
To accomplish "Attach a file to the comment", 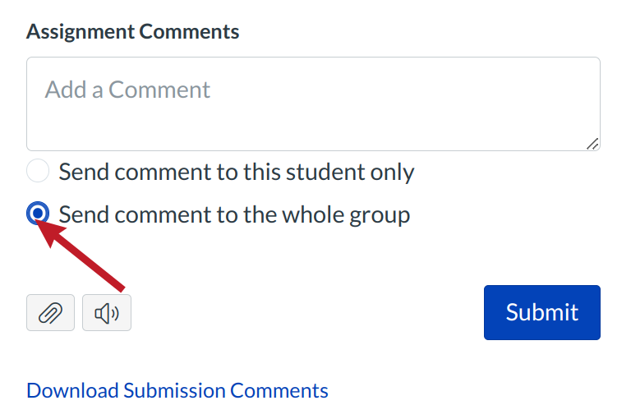I will pos(50,313).
